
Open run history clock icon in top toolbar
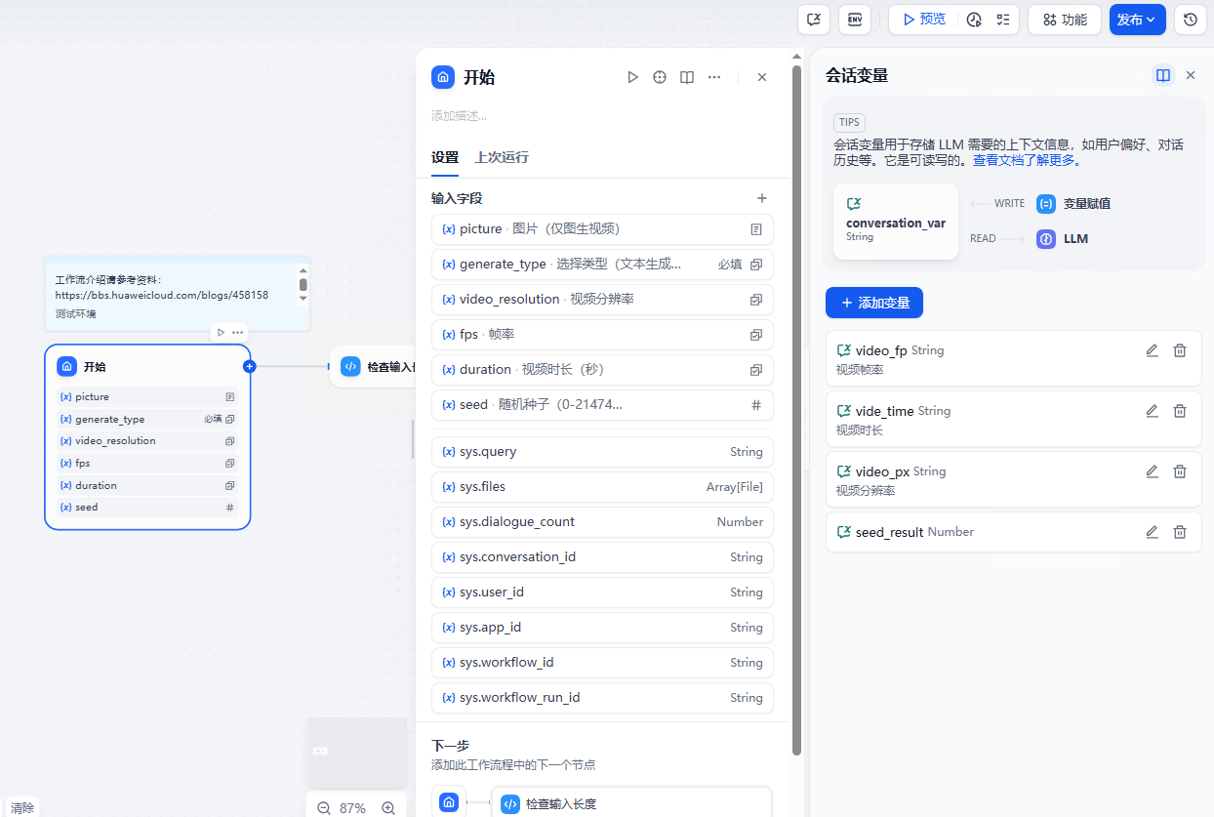[x=1189, y=19]
